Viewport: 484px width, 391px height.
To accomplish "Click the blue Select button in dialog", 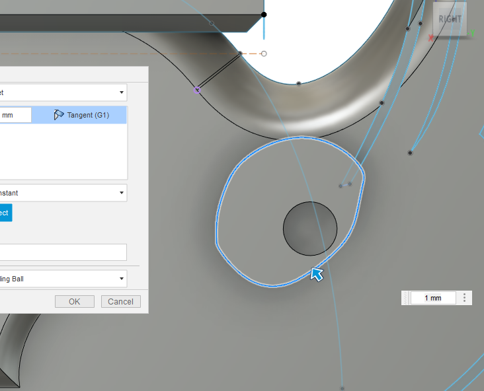I will [6, 213].
